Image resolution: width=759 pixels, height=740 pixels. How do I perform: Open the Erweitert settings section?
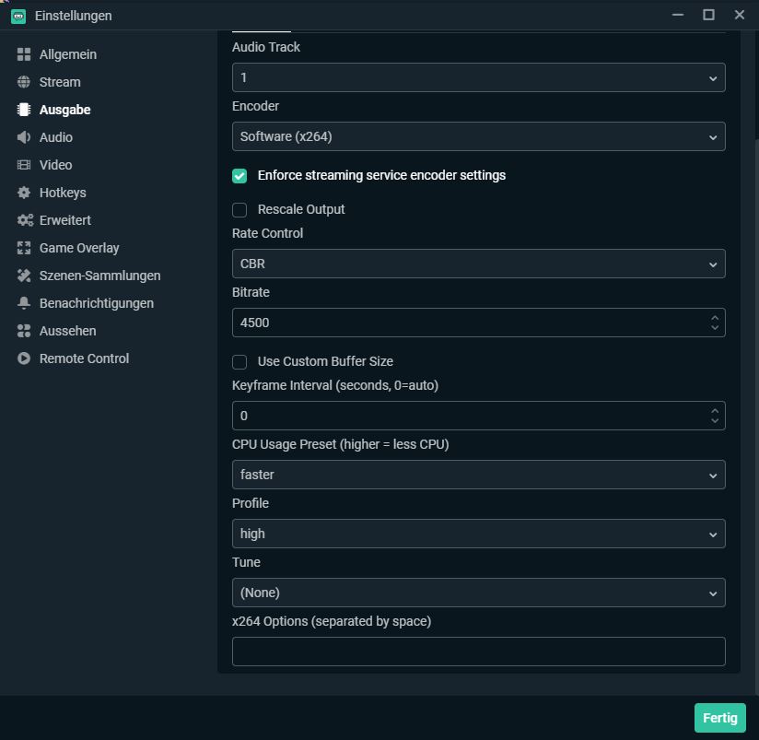pos(64,220)
